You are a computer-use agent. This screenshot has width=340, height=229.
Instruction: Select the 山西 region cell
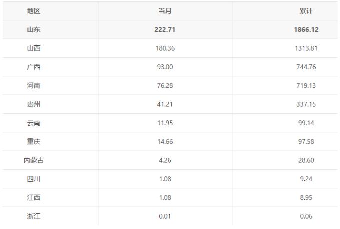pos(34,48)
